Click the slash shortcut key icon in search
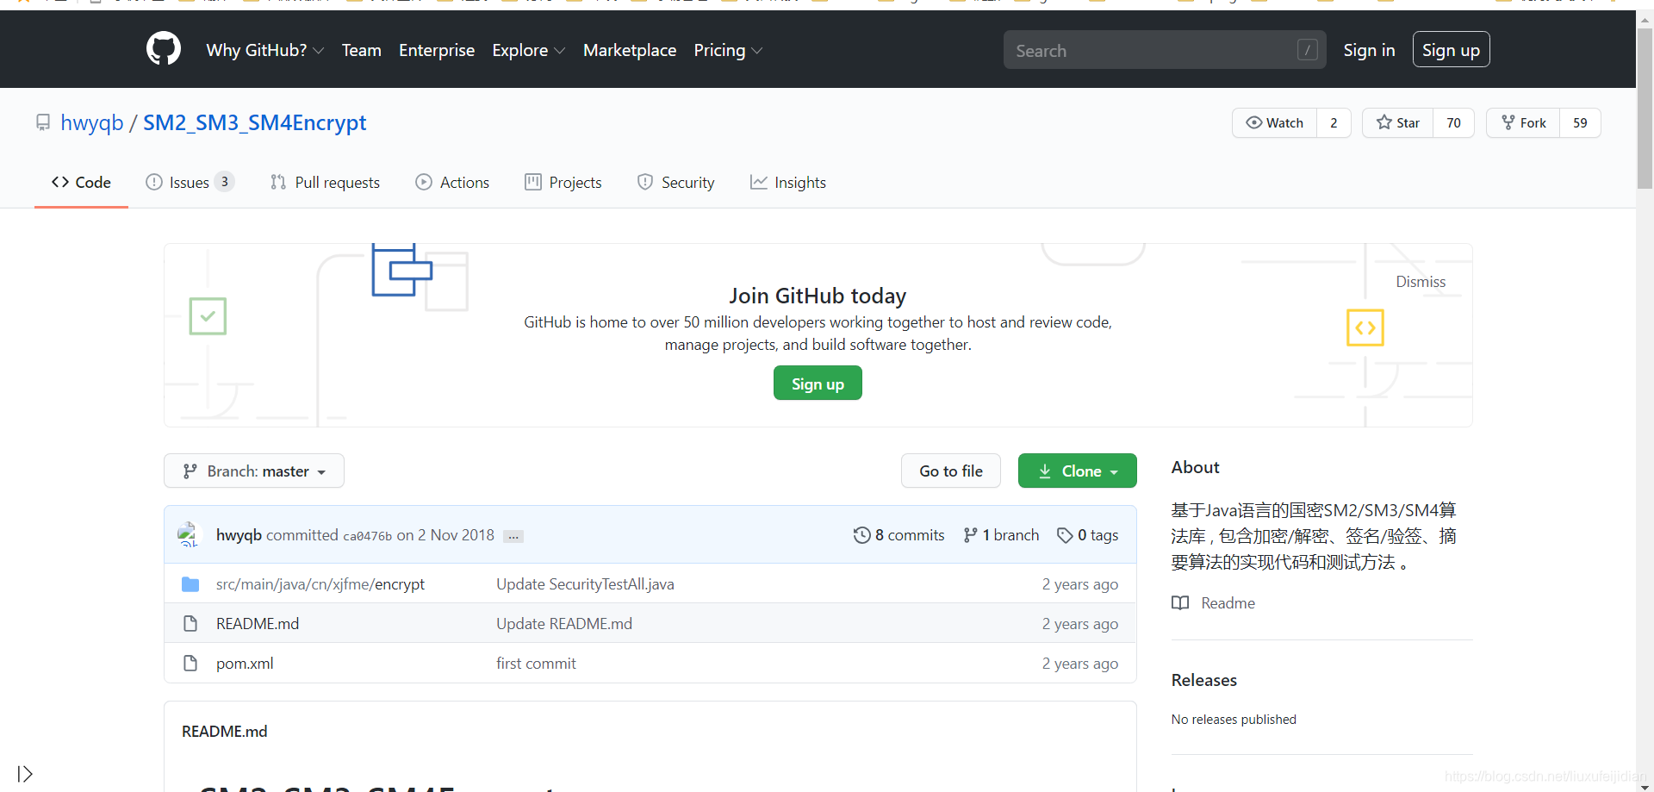1654x792 pixels. pos(1307,50)
